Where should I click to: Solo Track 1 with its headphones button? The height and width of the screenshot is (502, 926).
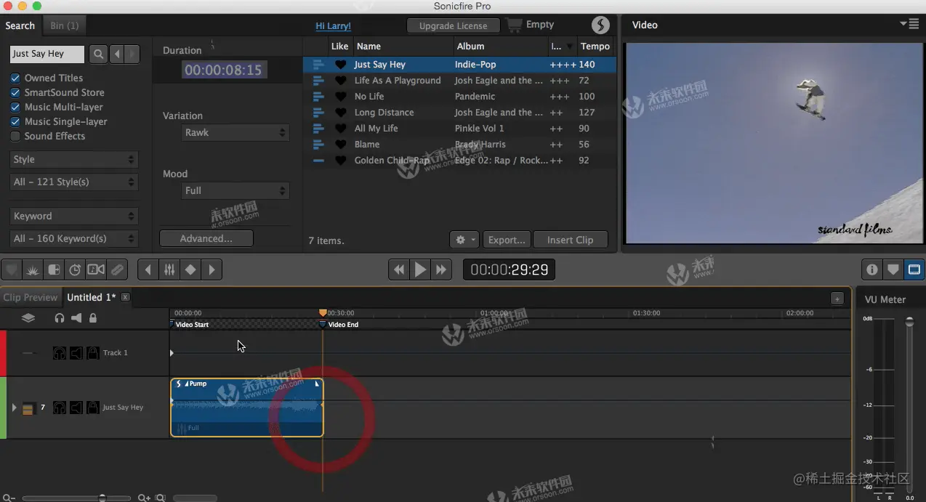coord(60,353)
